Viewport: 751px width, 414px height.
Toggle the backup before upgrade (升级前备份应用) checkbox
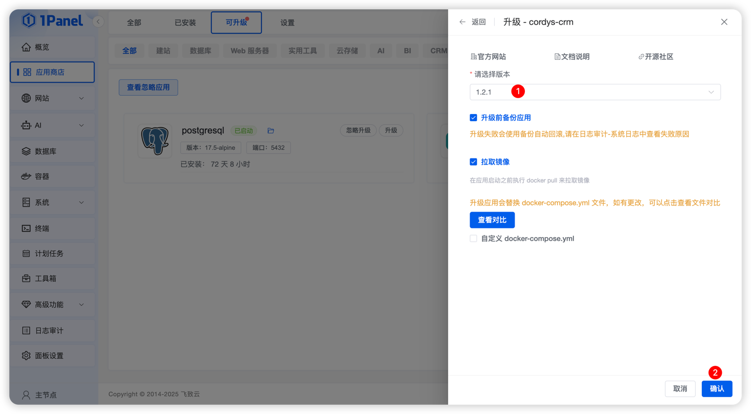473,118
